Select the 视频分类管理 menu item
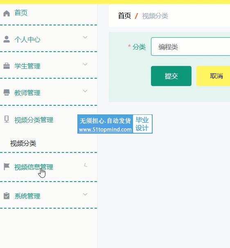 (x=34, y=120)
